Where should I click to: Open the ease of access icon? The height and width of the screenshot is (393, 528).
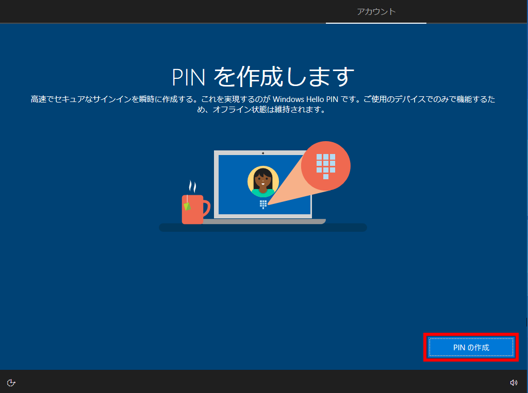11,383
